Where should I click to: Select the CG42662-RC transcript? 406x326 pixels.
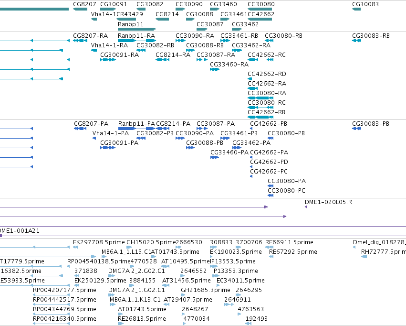coord(260,60)
